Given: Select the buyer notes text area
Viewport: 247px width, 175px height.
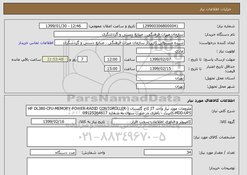Looking at the screenshot, I should (109, 166).
